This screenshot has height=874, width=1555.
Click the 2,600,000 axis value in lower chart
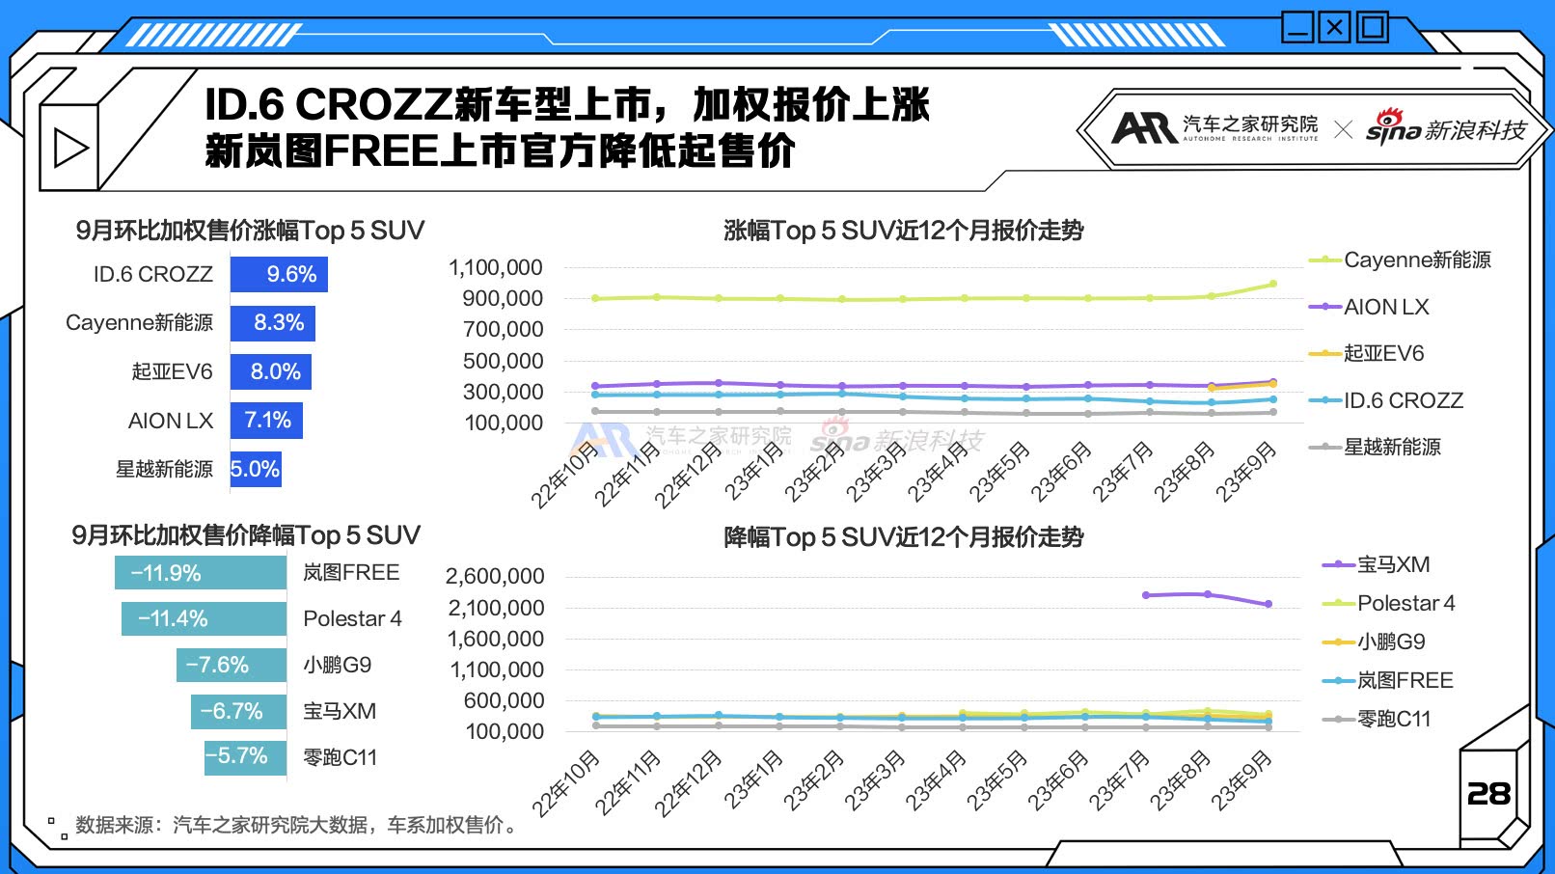(495, 577)
